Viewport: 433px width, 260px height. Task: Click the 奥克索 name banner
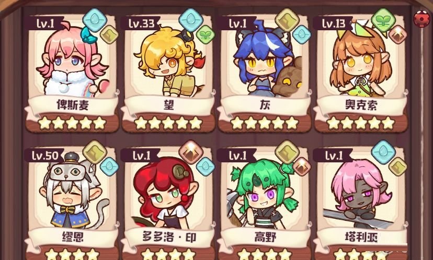click(x=361, y=105)
